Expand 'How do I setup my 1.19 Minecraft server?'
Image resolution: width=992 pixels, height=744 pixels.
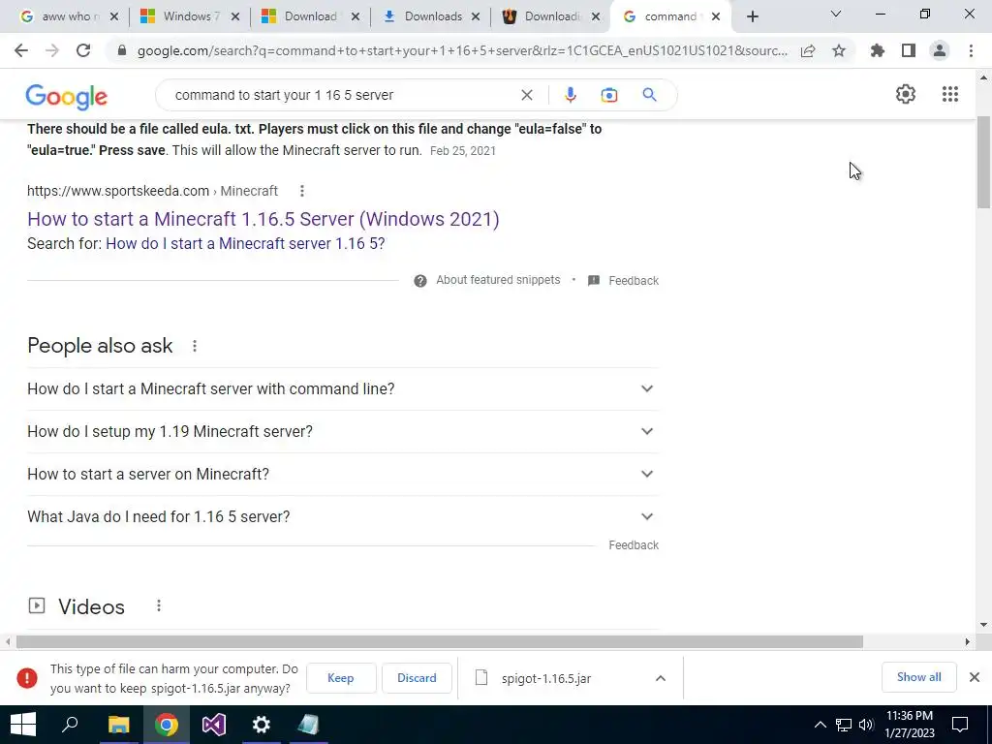pyautogui.click(x=343, y=431)
